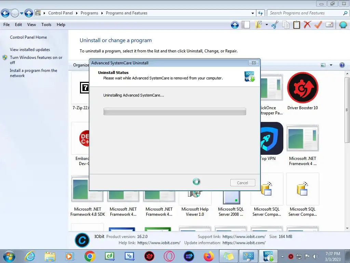Click the uninstall progress bar
This screenshot has width=350, height=263.
[175, 111]
